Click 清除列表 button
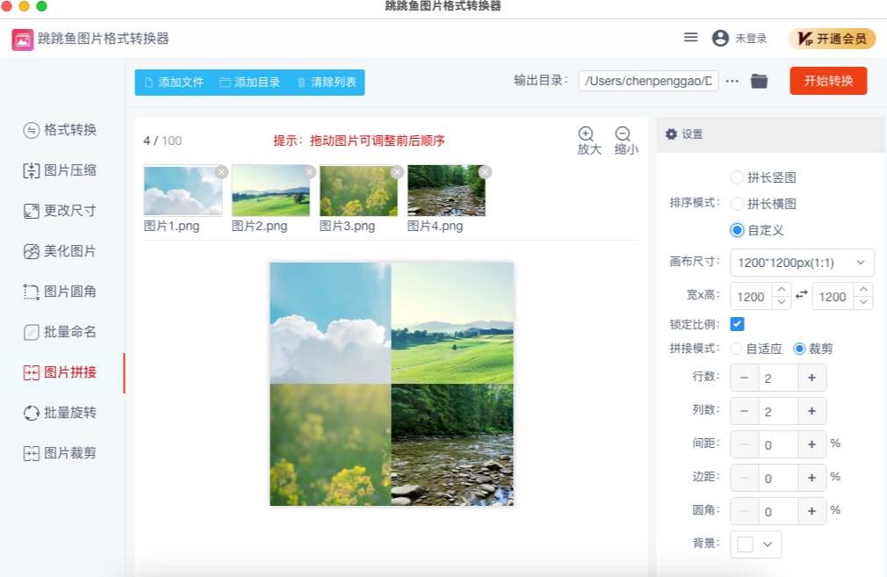 (x=327, y=82)
